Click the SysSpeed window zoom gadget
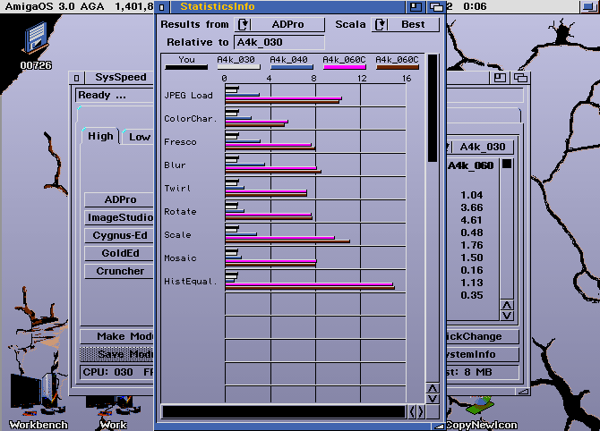The width and height of the screenshot is (600, 431). 500,78
